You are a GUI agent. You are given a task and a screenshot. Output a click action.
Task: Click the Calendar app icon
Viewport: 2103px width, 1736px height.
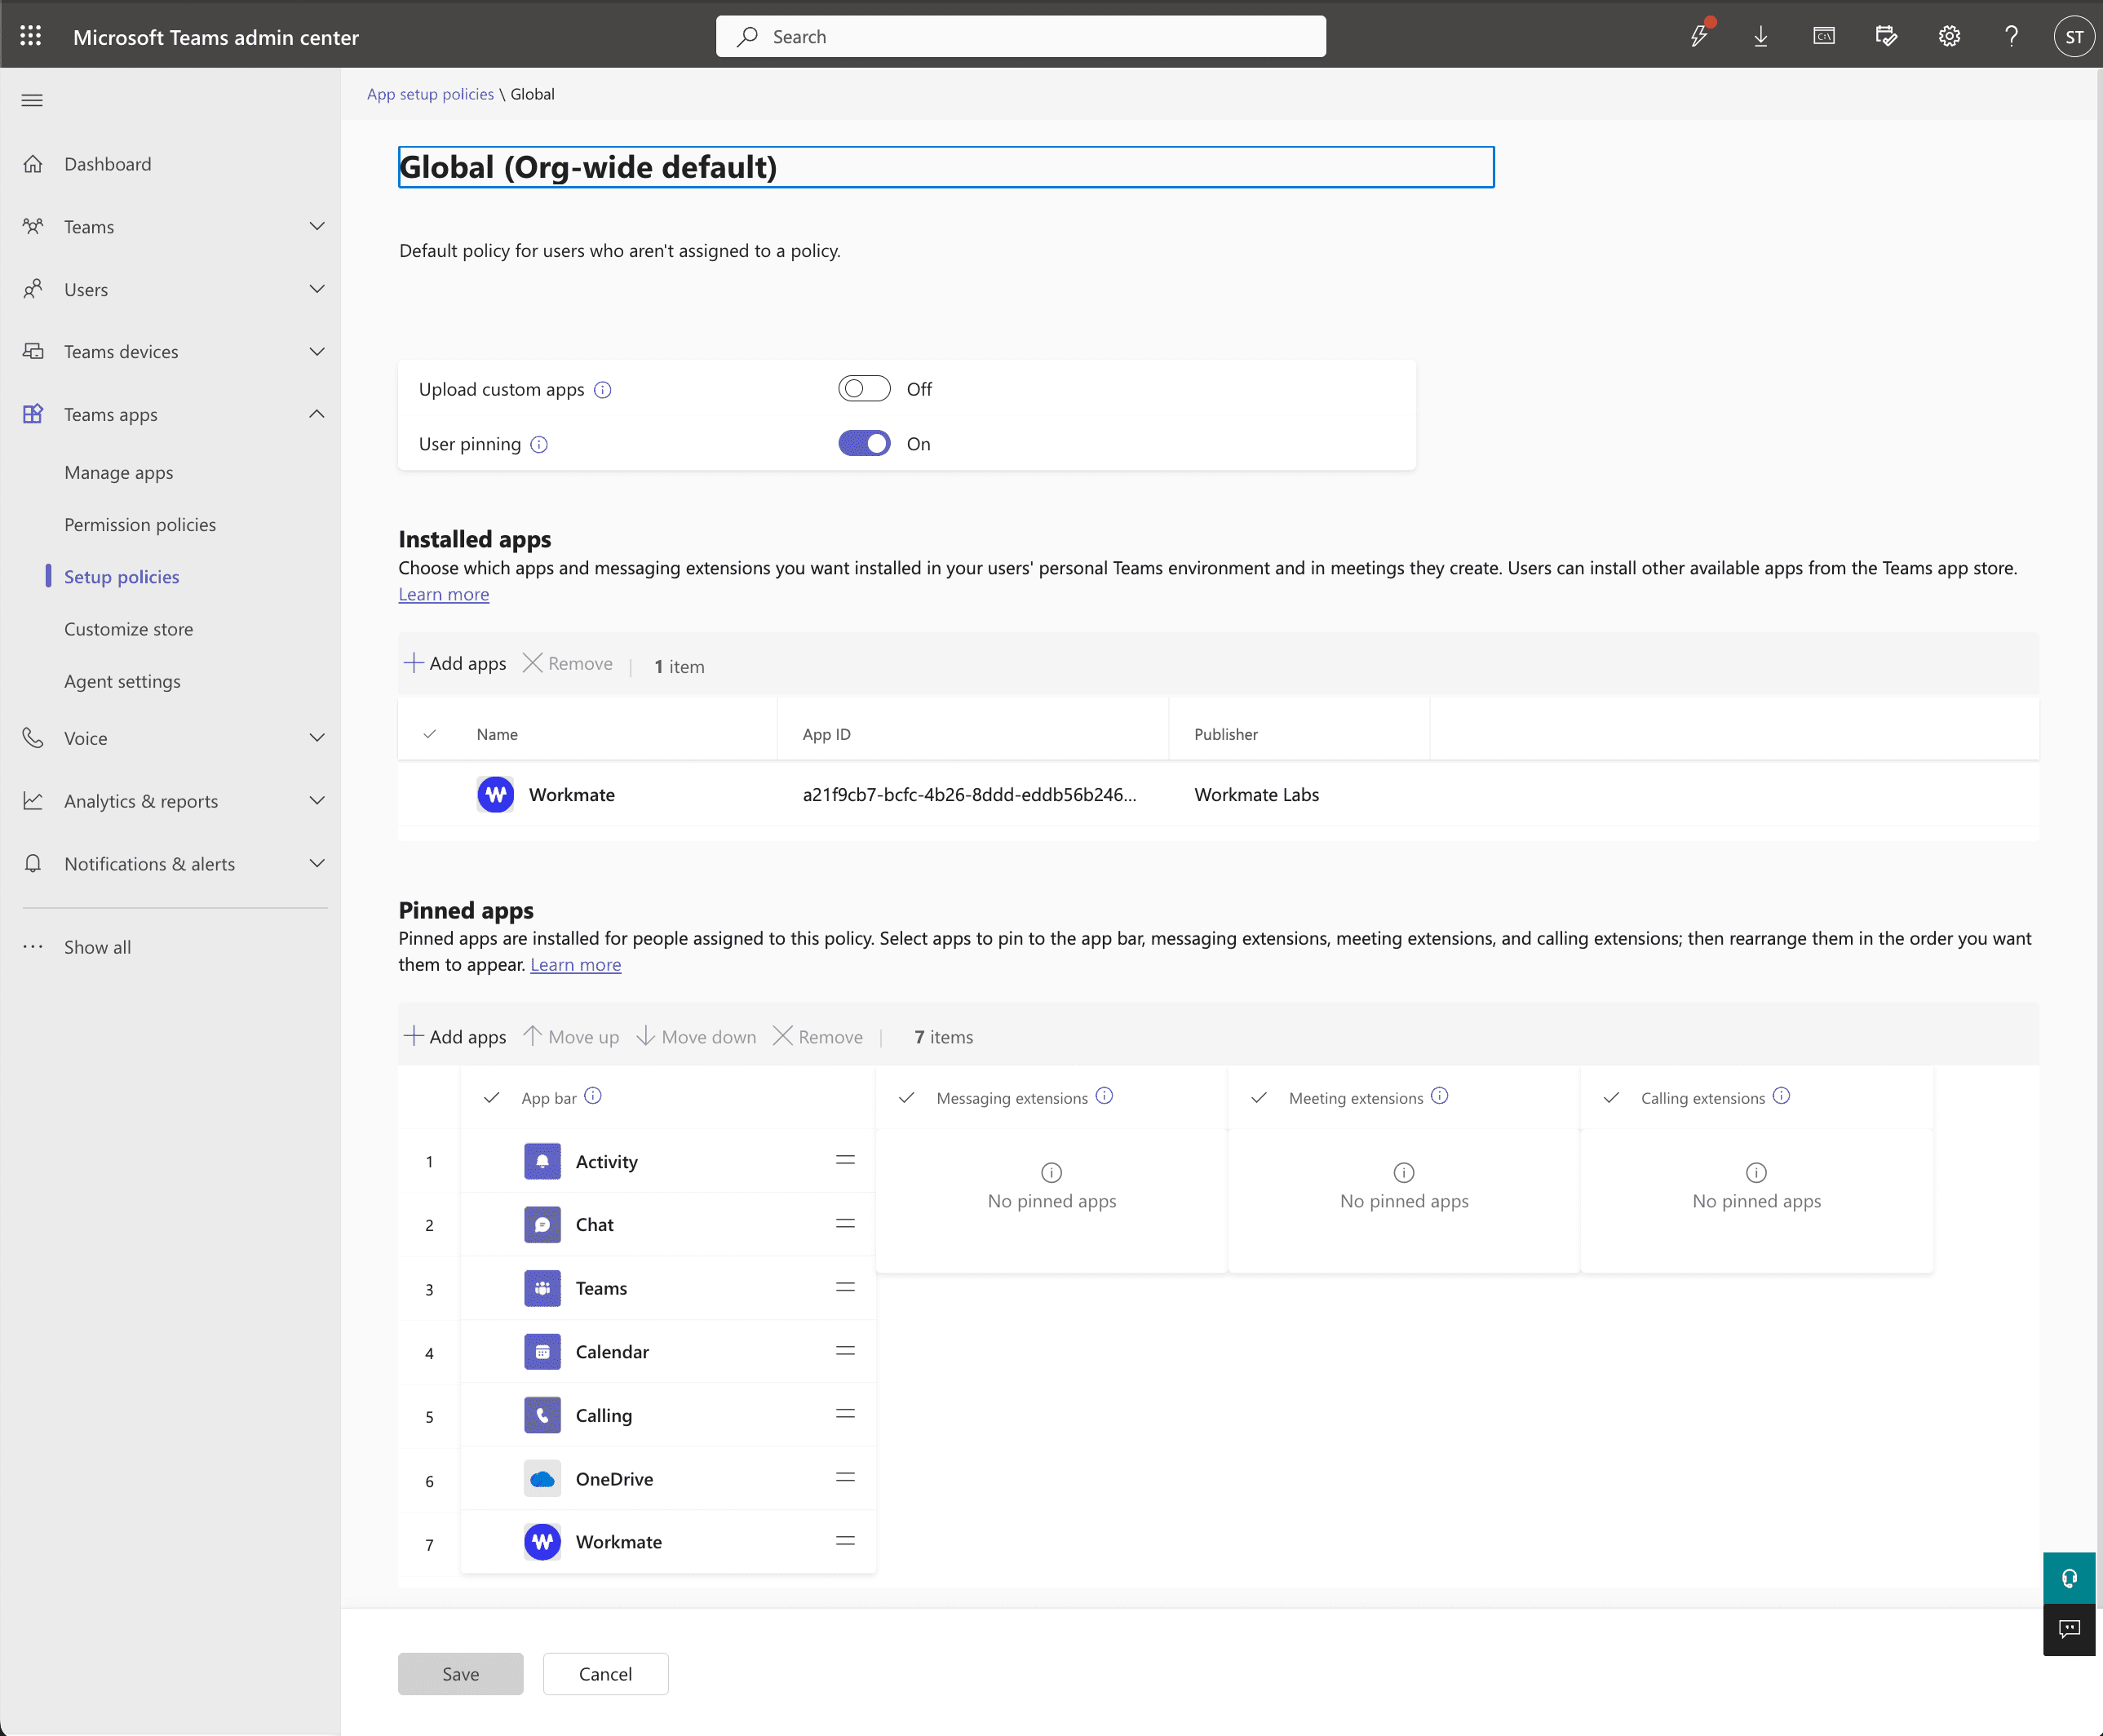click(542, 1352)
